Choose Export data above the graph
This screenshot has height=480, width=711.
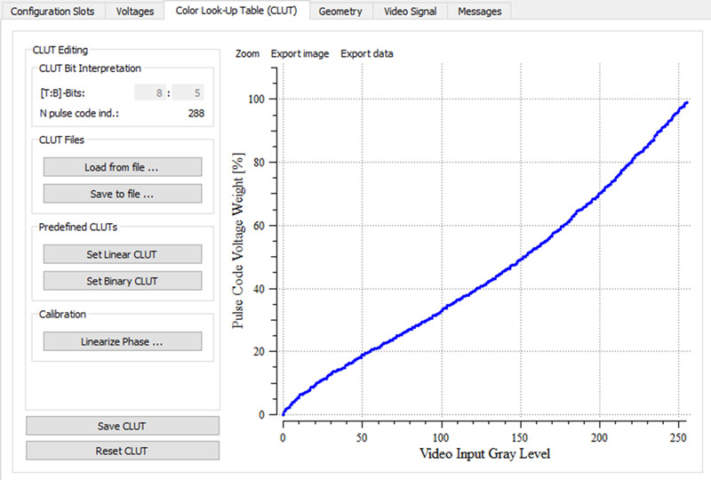367,53
